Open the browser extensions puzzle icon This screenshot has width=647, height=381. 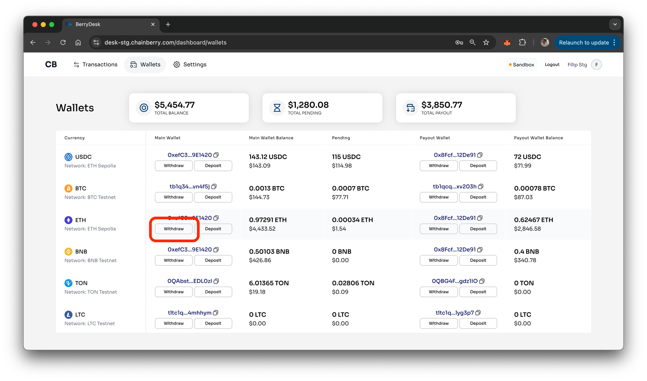[523, 42]
